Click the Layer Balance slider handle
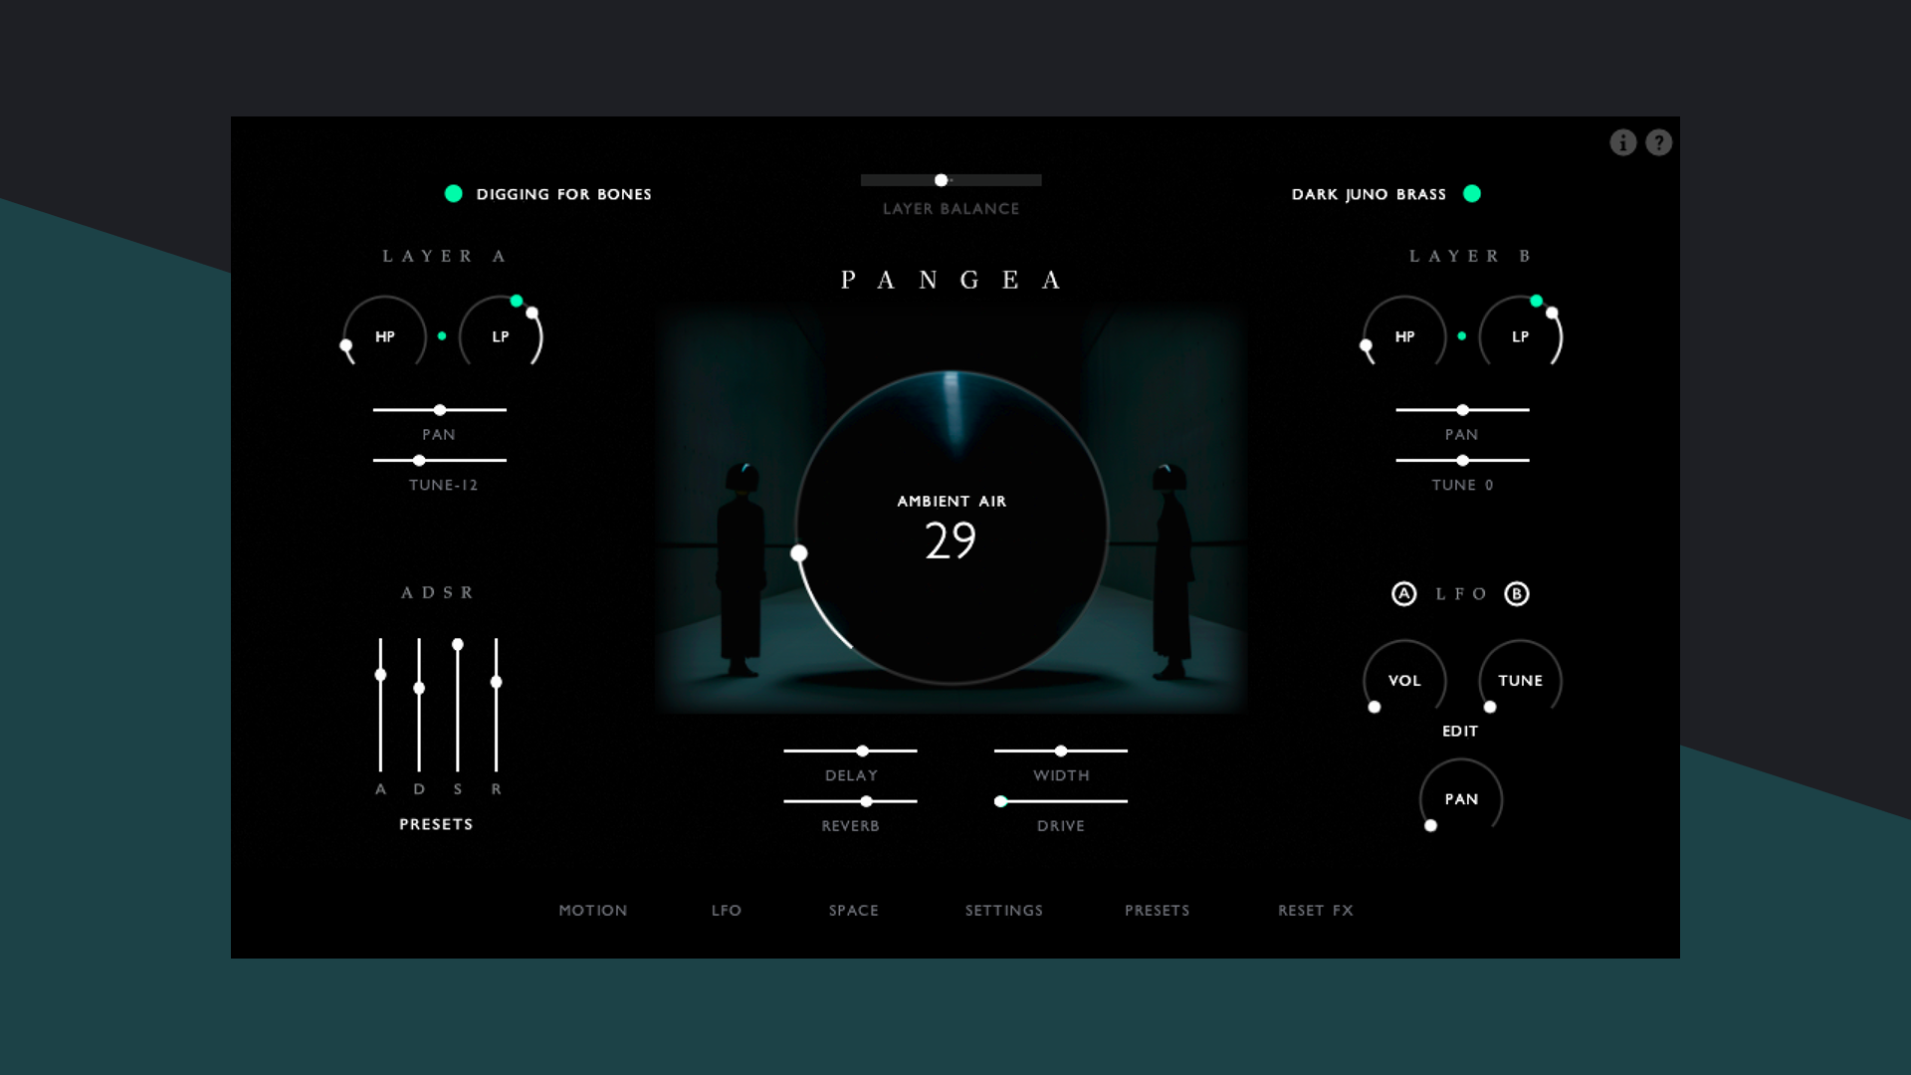1911x1075 pixels. click(x=941, y=180)
